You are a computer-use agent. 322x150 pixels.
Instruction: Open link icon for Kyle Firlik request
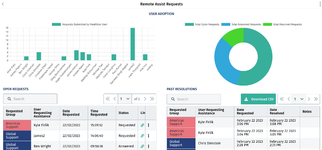142,125
